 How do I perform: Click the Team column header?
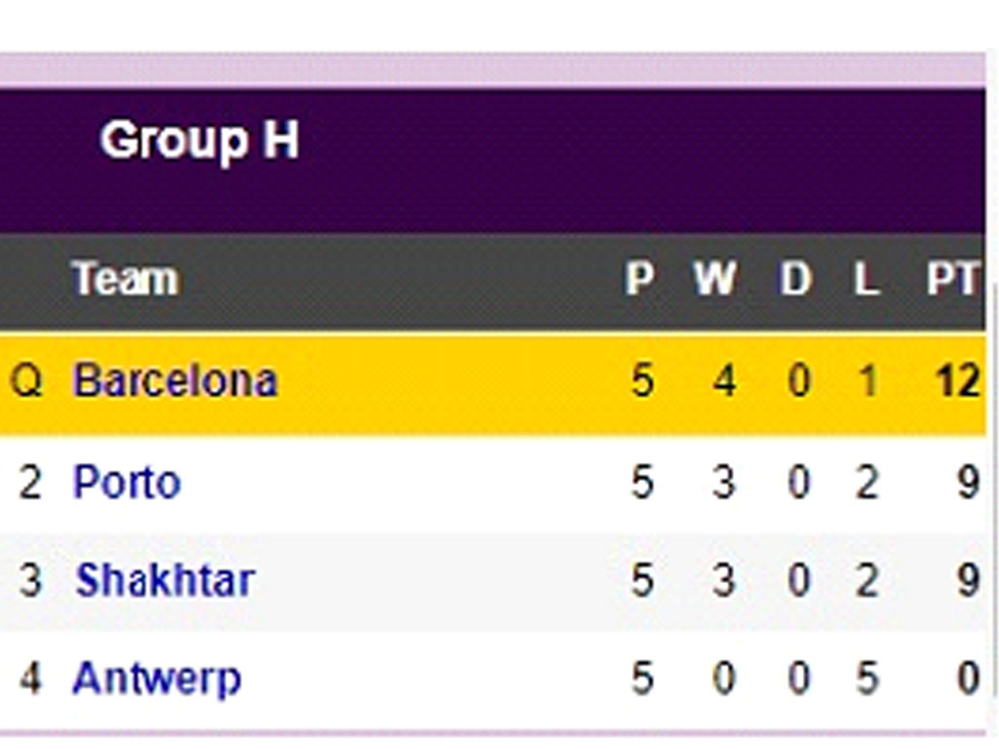(125, 279)
